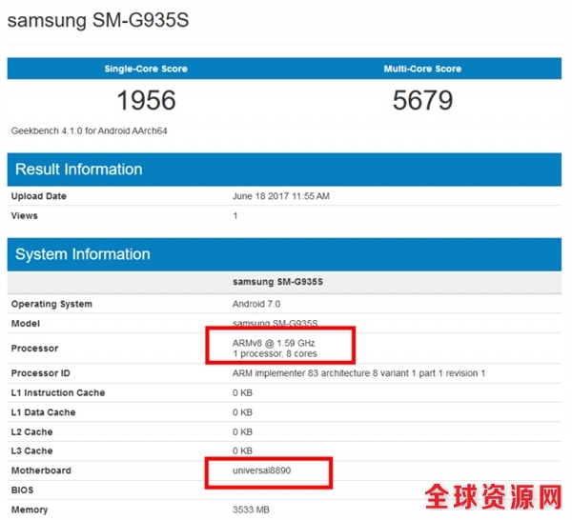
Task: Click the System Information section header
Action: click(83, 254)
